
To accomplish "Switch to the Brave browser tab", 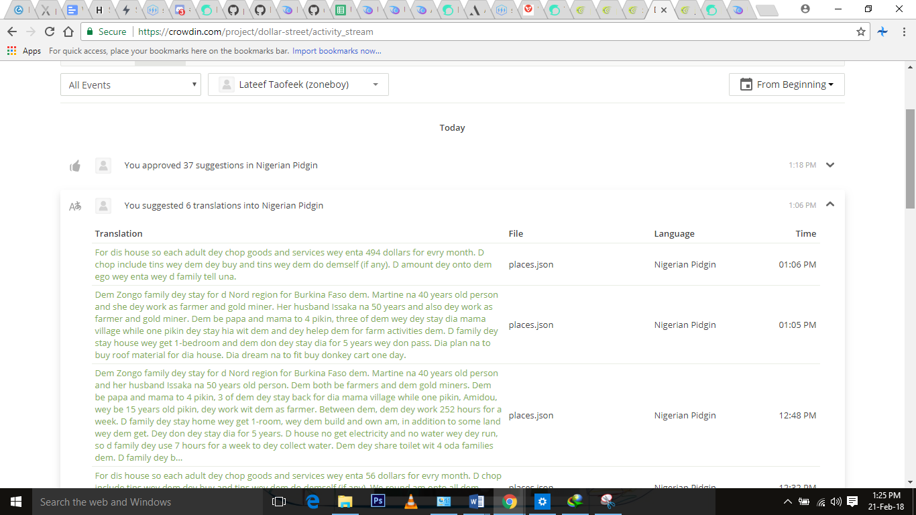I will point(528,10).
